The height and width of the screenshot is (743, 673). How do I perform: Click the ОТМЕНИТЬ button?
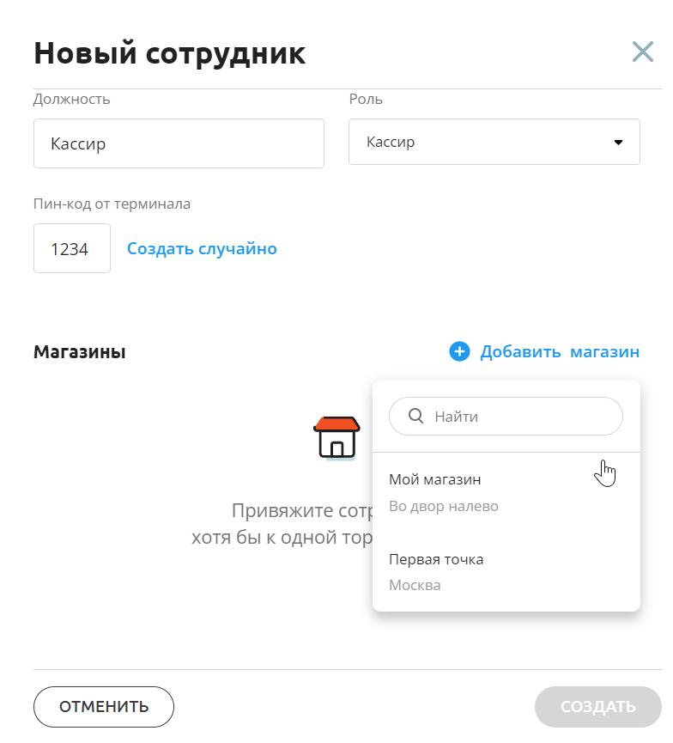click(104, 707)
